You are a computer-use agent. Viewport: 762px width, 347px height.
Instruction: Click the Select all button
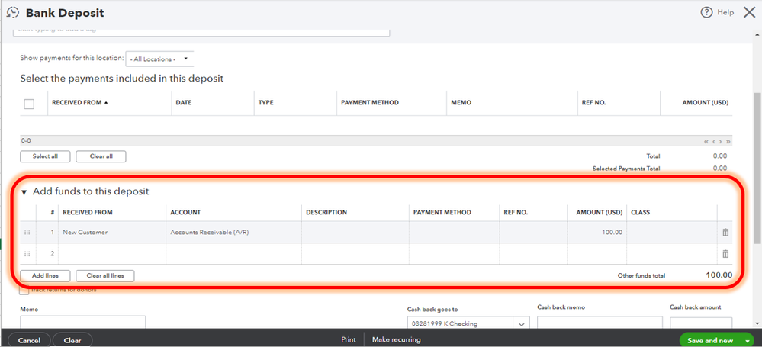tap(45, 156)
